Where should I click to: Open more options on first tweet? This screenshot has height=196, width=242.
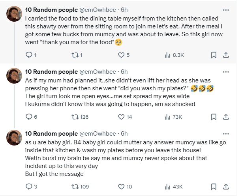226,10
